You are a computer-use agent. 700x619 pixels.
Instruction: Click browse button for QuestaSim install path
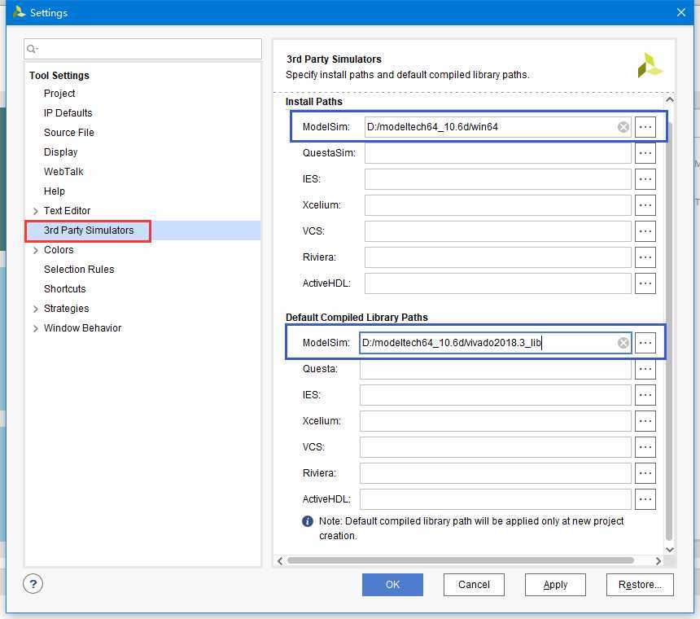(x=645, y=153)
